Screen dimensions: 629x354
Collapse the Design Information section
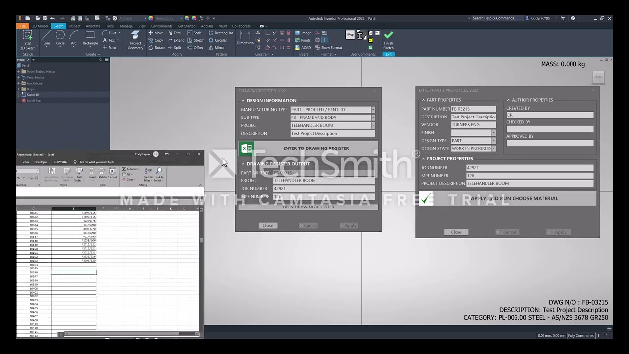(x=243, y=101)
